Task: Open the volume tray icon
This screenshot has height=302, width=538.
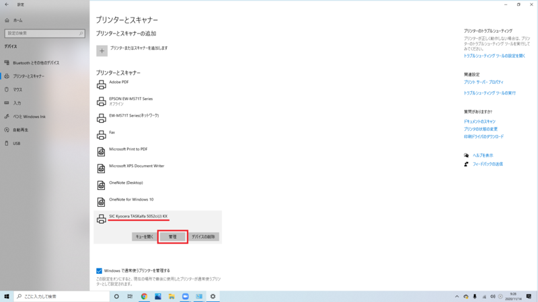Action: [493, 297]
